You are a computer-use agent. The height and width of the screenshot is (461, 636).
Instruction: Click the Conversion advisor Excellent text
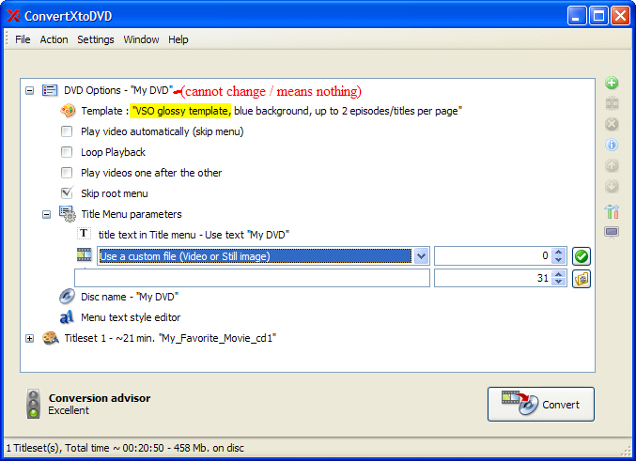(69, 410)
